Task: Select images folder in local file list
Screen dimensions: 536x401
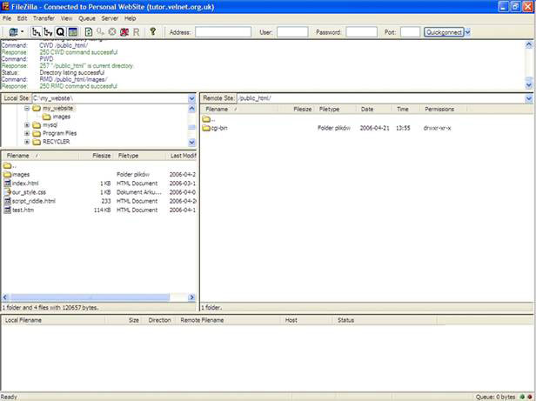Action: pos(21,174)
